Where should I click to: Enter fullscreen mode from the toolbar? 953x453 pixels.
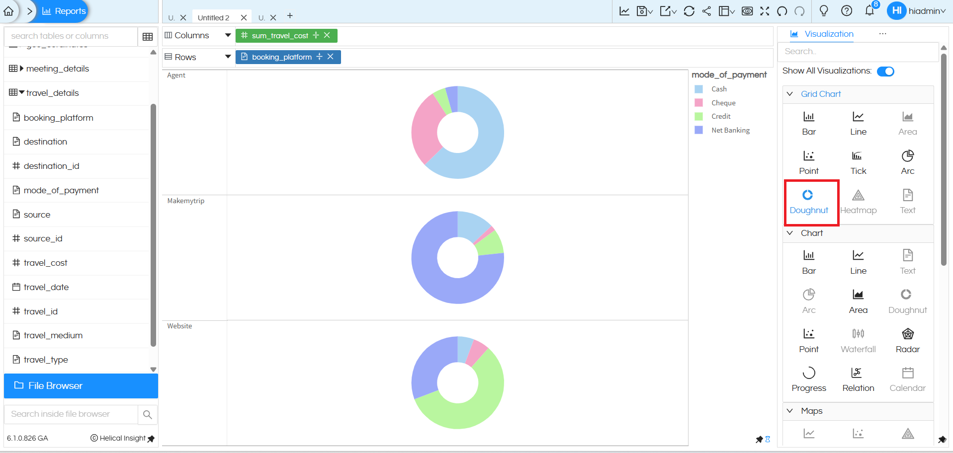(x=765, y=10)
